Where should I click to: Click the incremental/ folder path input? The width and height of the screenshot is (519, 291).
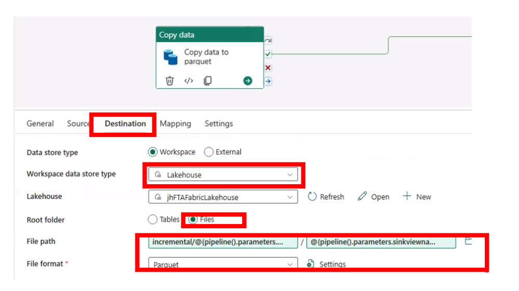pos(223,242)
